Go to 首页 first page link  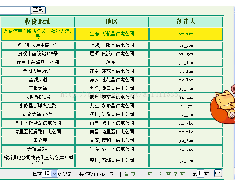coord(129,174)
